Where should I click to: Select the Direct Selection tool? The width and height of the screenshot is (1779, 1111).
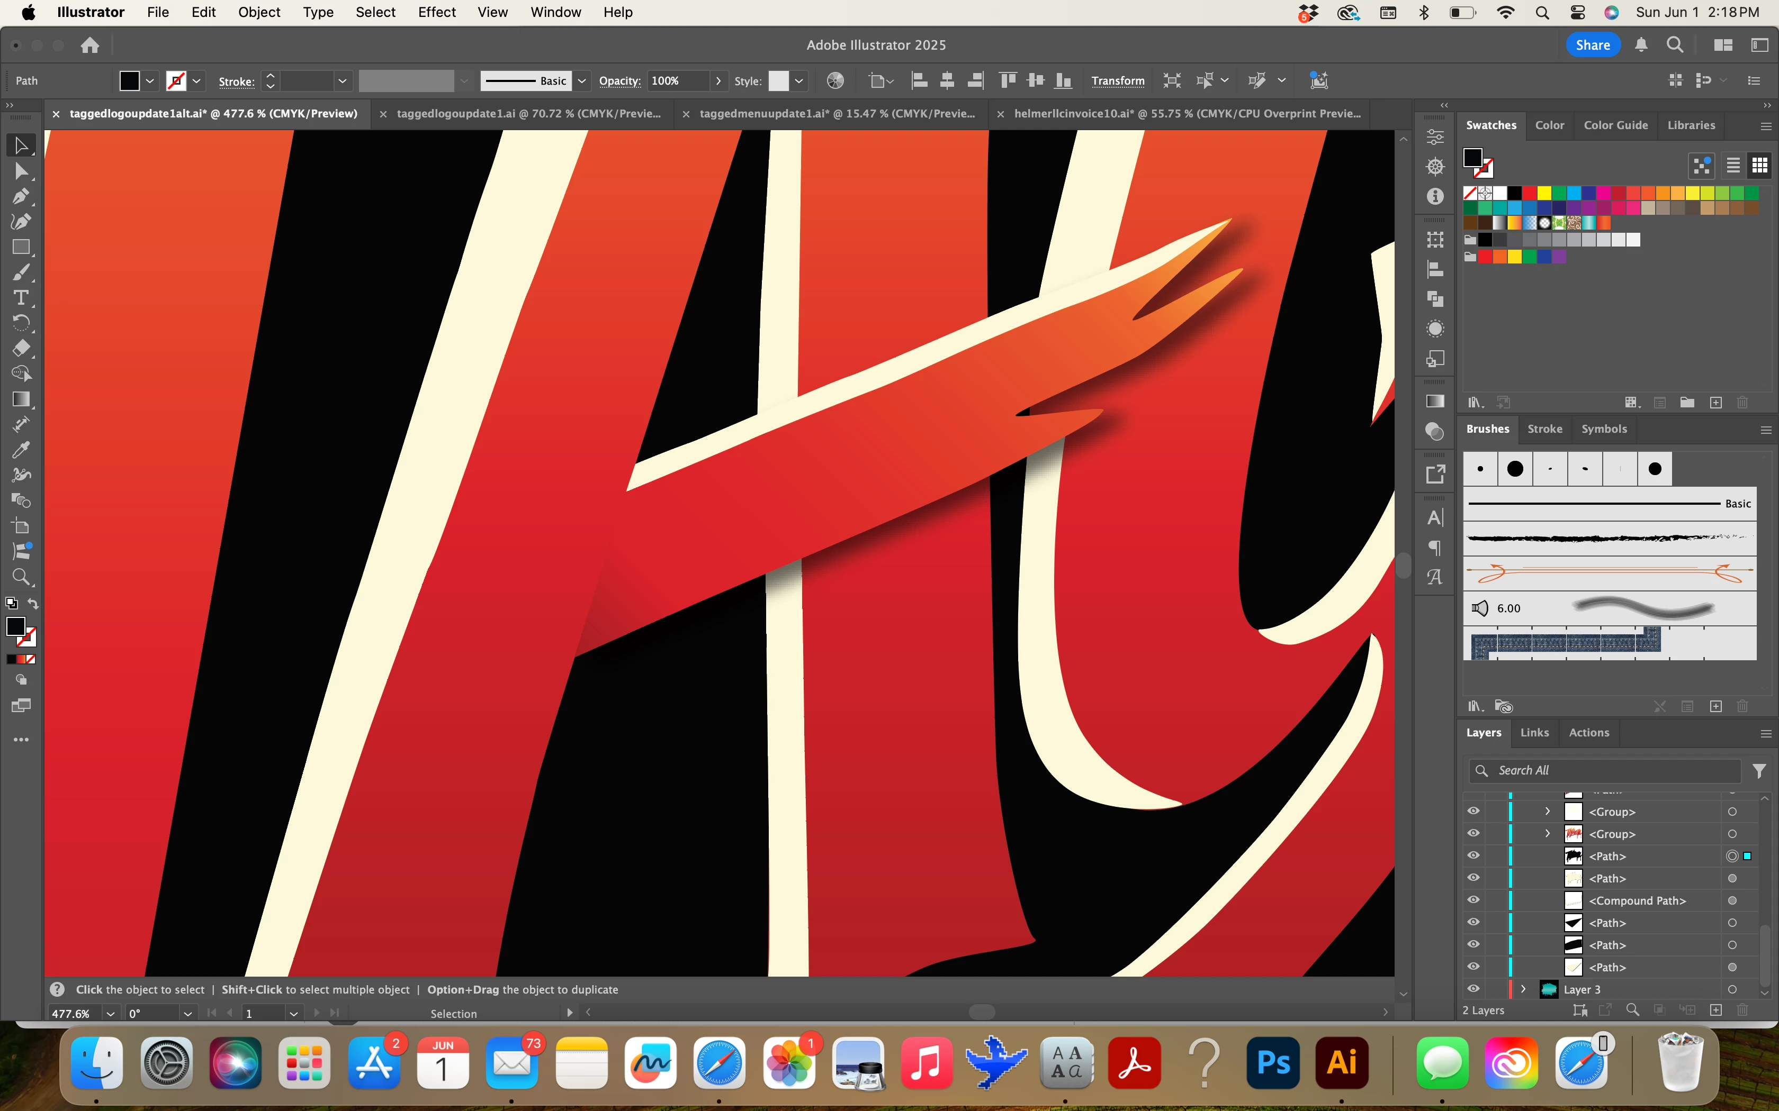click(x=21, y=171)
